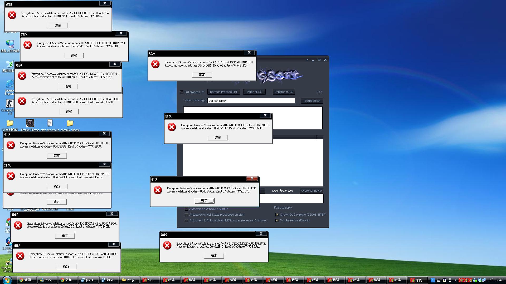Enable Autopatch all HLDS.exe processes on start
Viewport: 506px width, 284px height.
pos(187,215)
